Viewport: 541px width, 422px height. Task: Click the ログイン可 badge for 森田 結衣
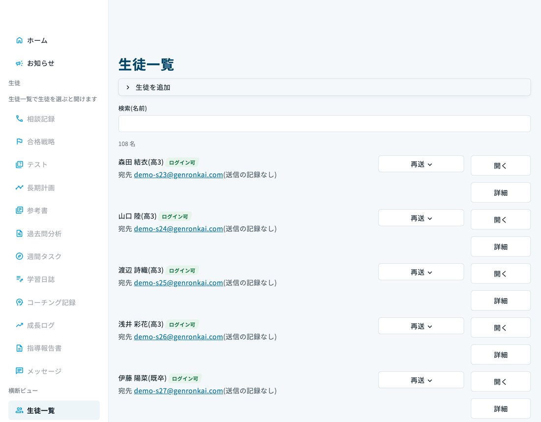tap(182, 163)
